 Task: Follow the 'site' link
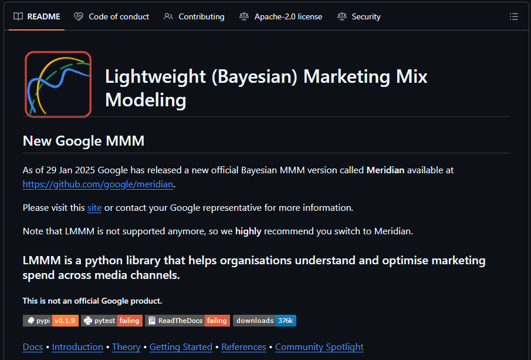tap(94, 208)
